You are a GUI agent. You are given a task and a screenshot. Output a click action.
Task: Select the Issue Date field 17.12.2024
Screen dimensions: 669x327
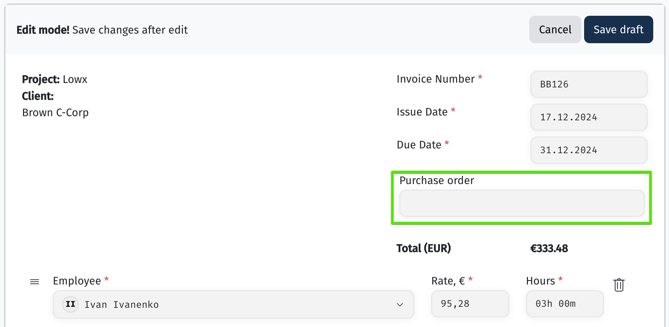tap(589, 117)
